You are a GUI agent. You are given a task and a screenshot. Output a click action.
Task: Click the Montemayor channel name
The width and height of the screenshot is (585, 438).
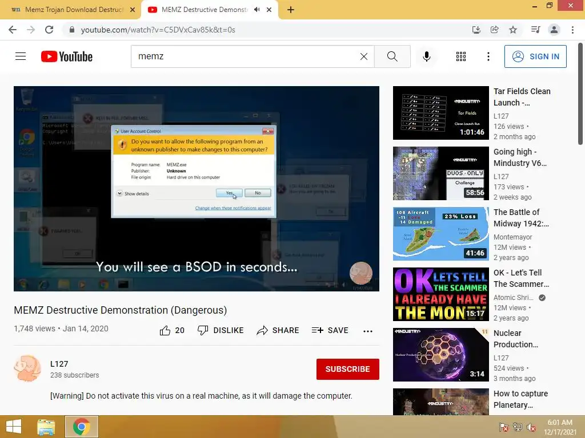pyautogui.click(x=512, y=237)
